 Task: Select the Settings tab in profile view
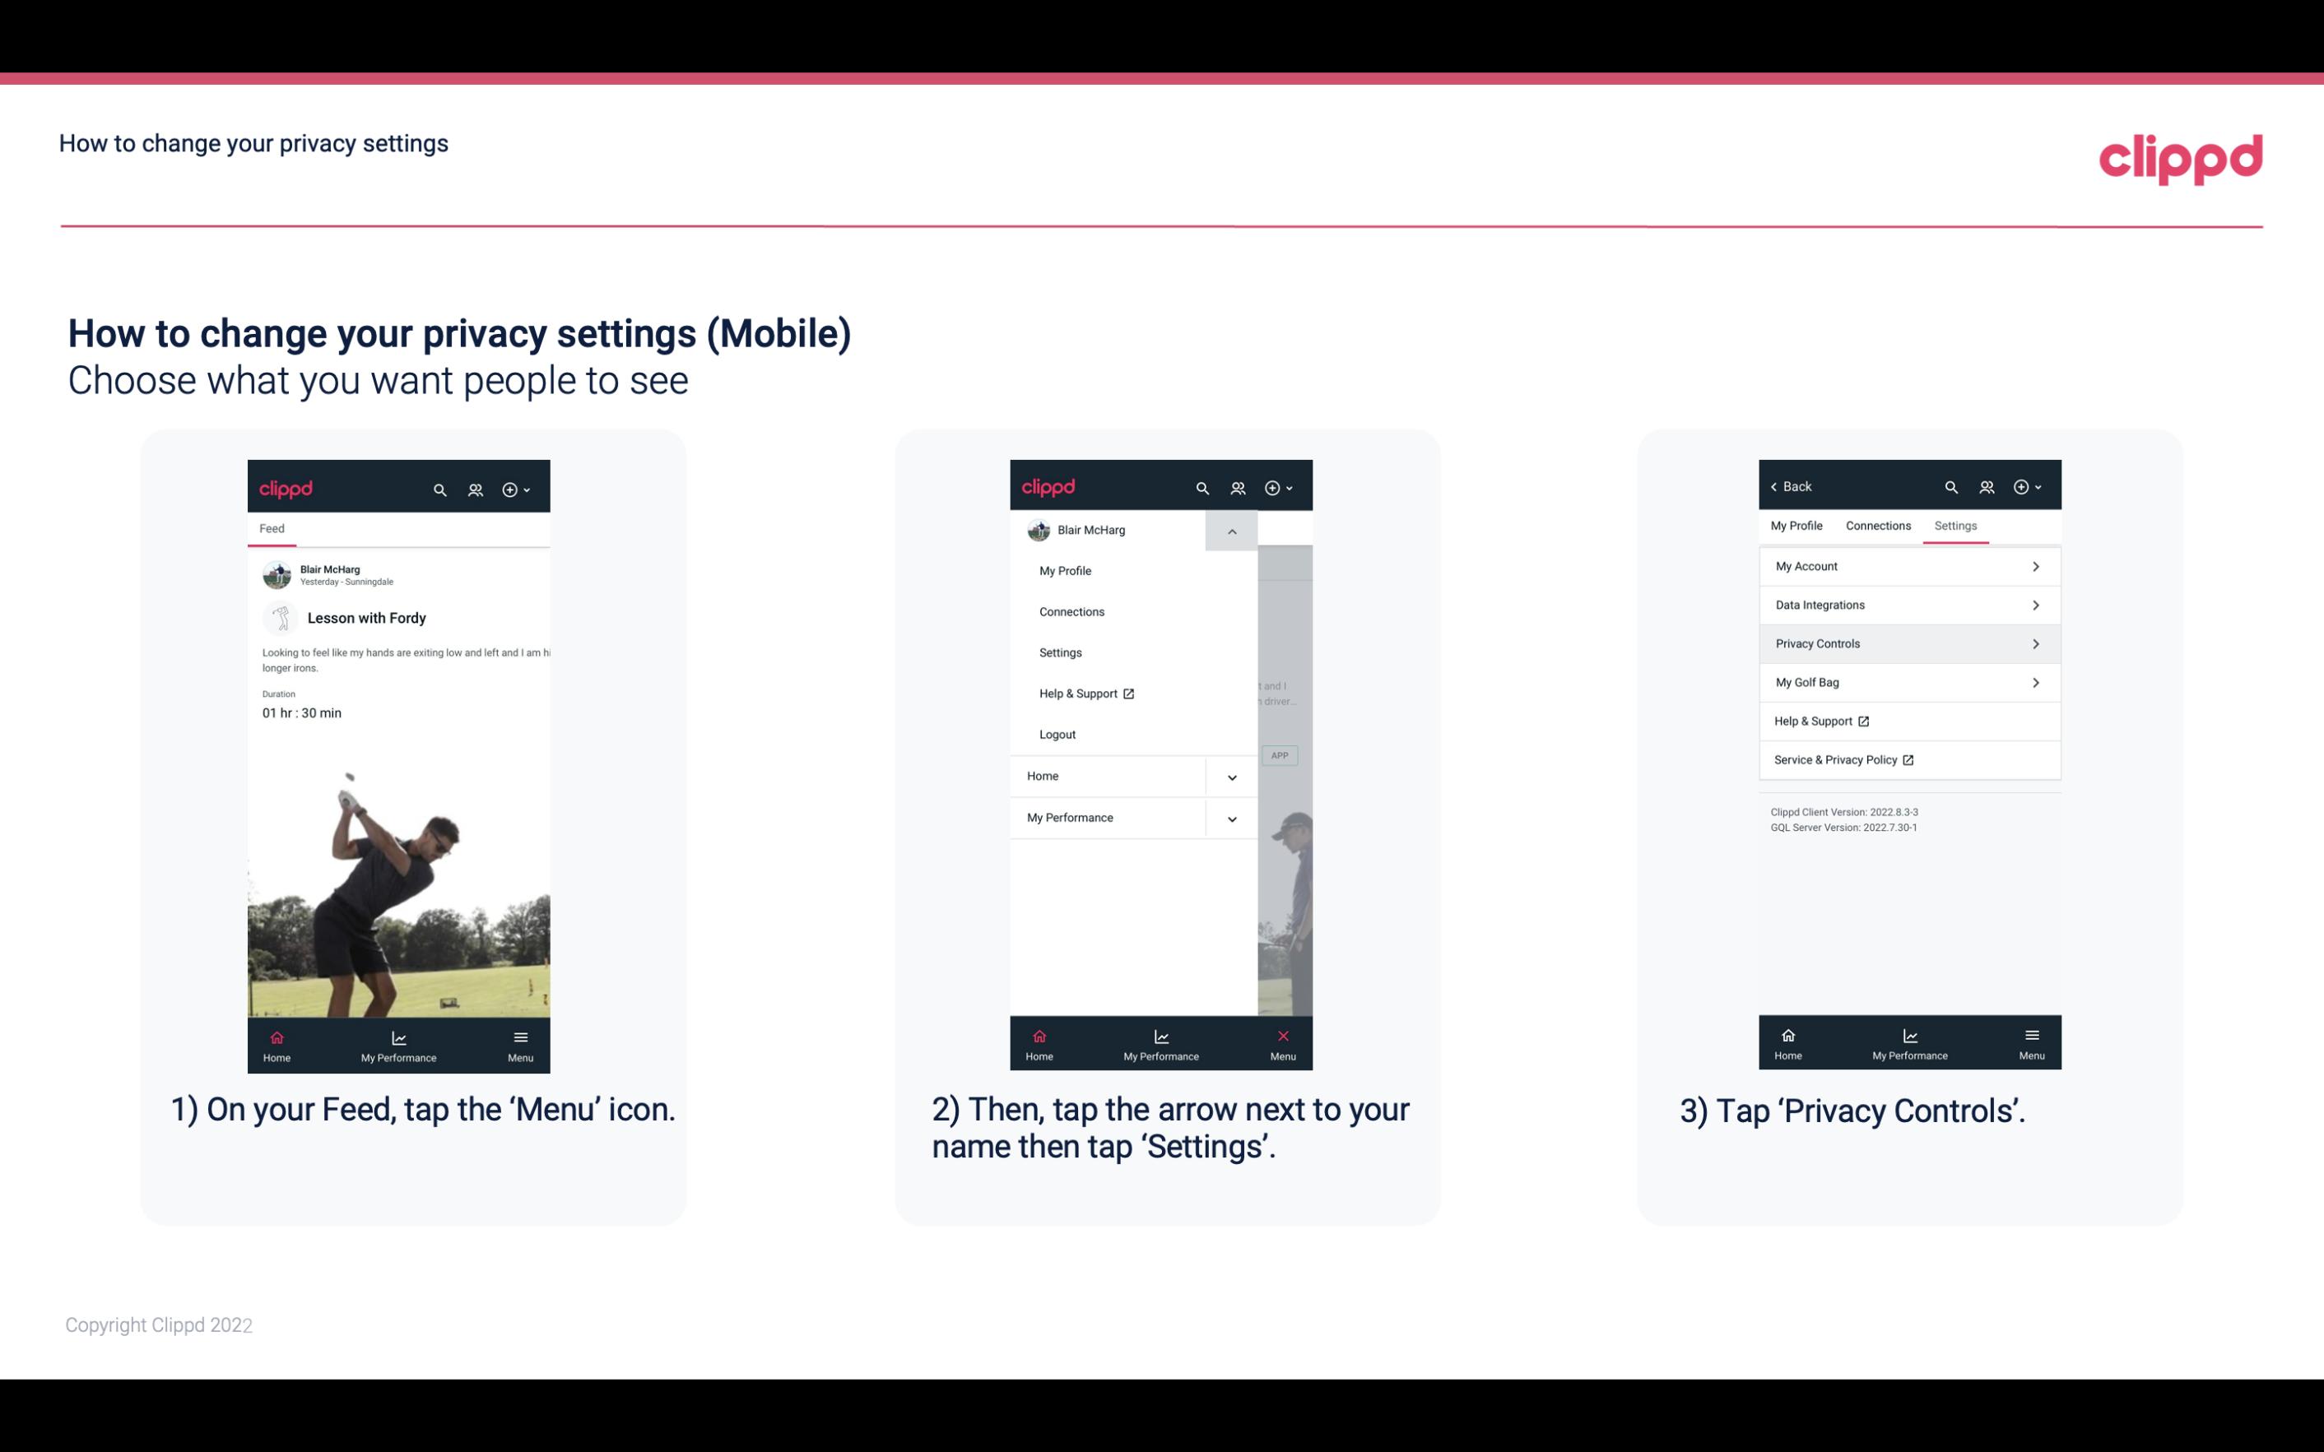click(1956, 525)
